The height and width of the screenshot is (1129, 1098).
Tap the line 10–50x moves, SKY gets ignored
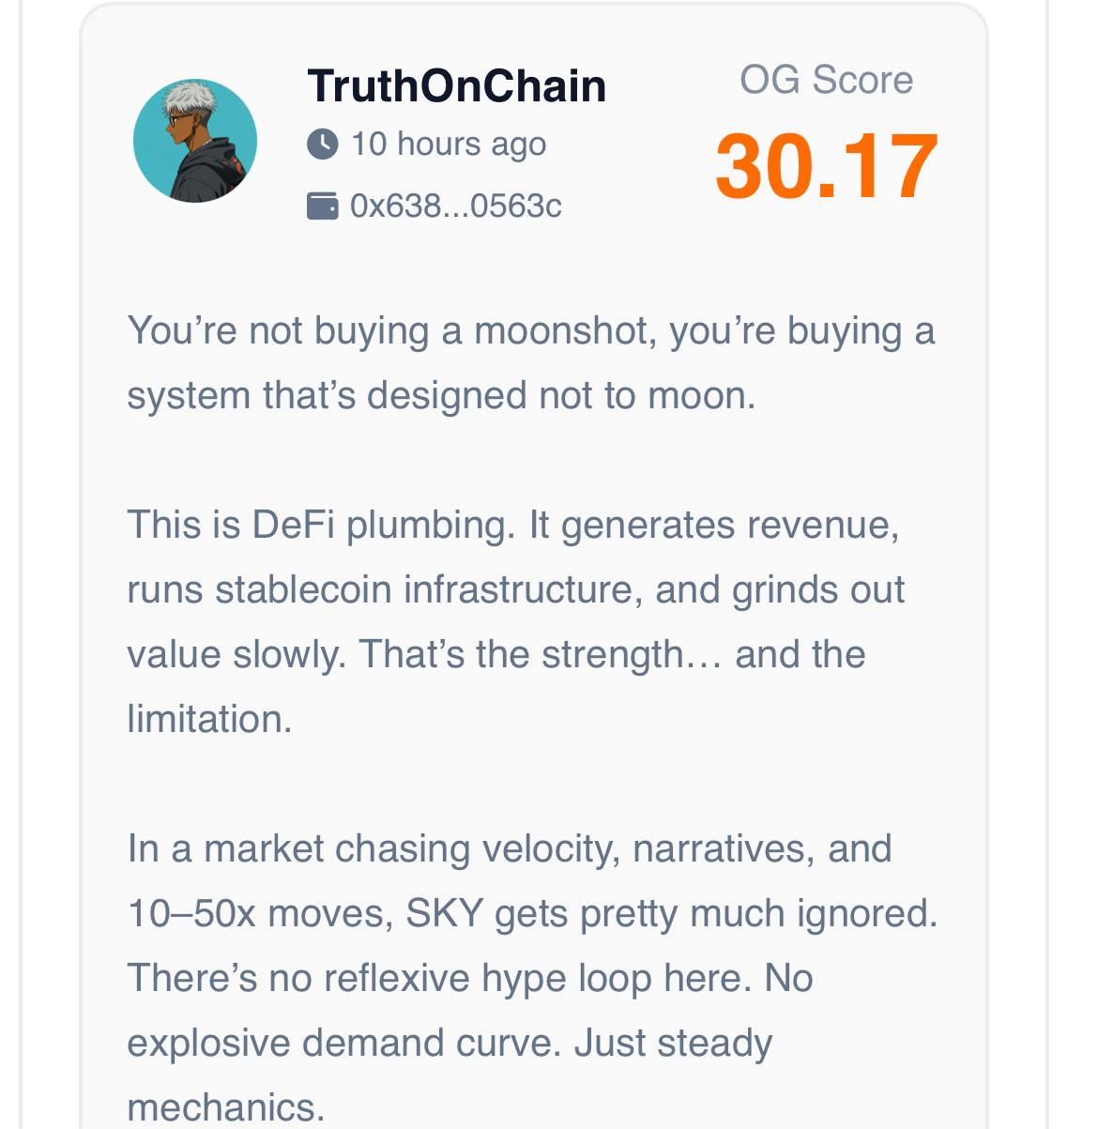533,913
